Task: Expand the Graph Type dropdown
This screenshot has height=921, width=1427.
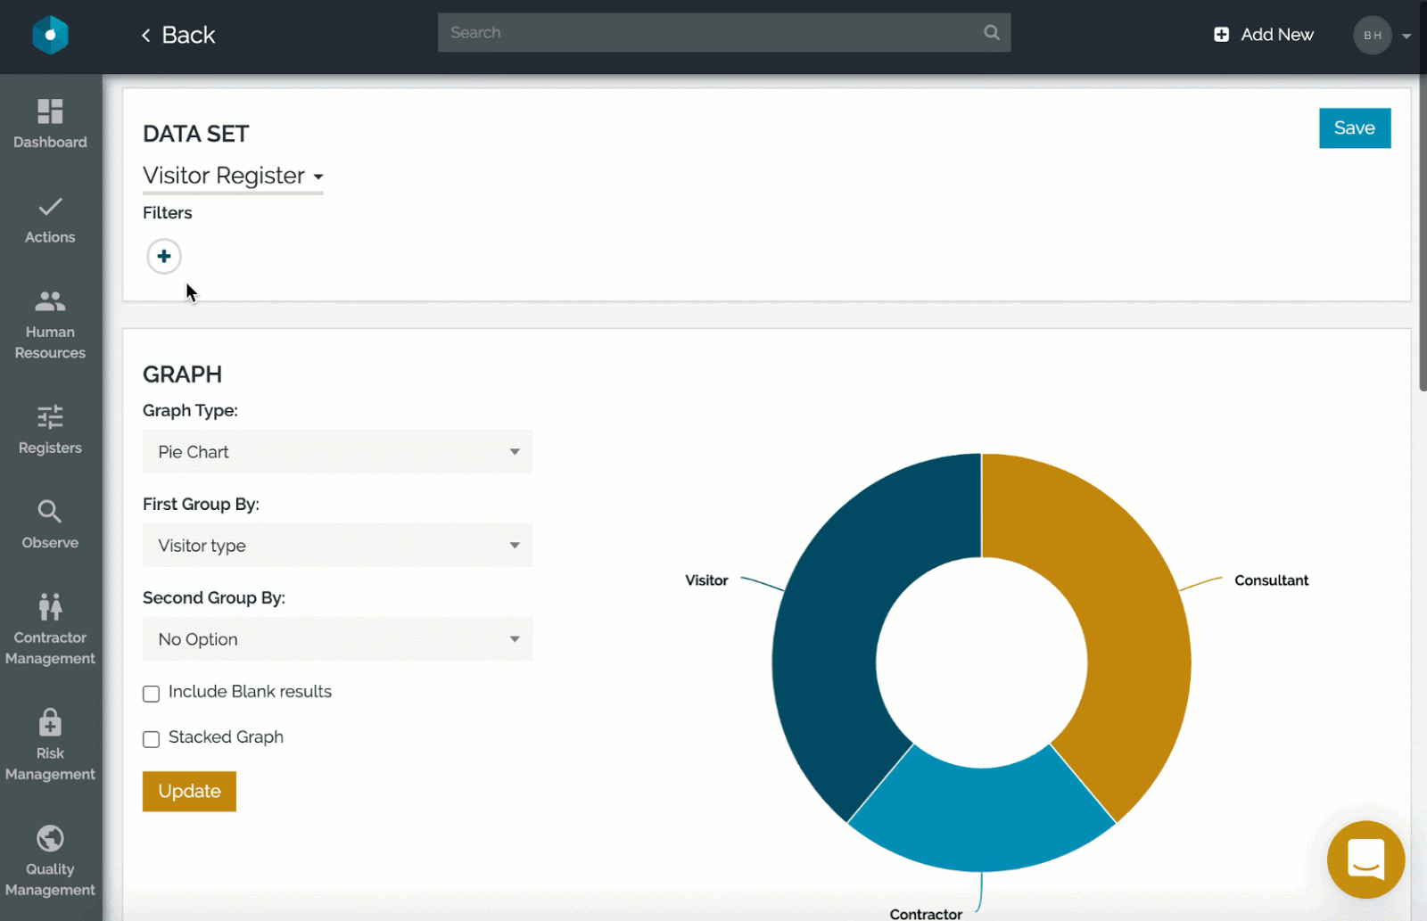Action: coord(337,452)
